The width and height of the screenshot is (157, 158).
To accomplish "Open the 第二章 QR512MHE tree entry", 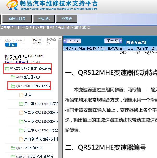I will point(41,112).
